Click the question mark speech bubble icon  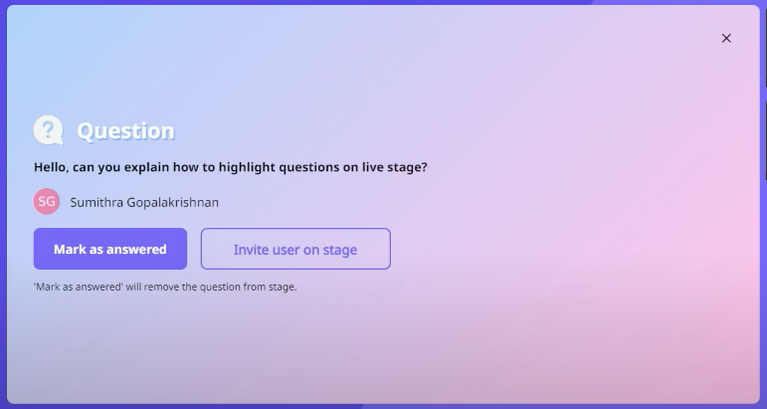click(x=48, y=130)
